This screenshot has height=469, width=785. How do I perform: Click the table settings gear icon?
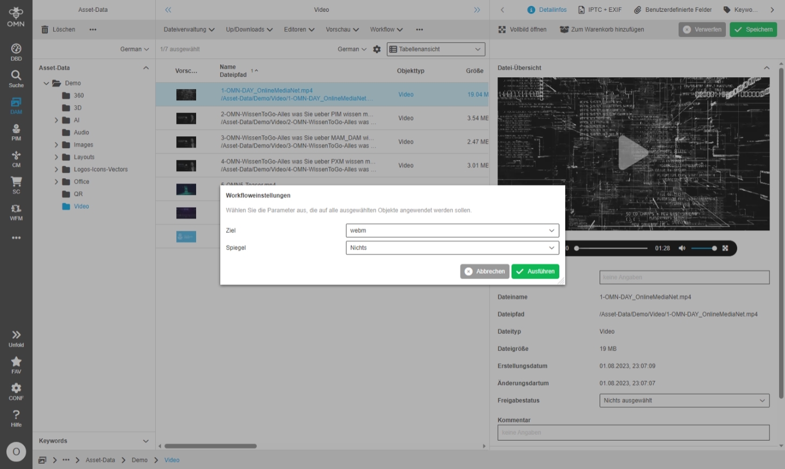tap(377, 49)
